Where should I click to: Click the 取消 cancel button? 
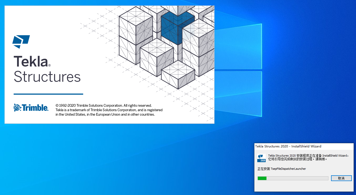click(x=341, y=178)
